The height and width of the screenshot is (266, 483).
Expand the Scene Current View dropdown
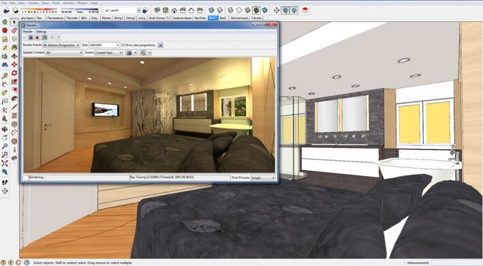click(x=108, y=52)
